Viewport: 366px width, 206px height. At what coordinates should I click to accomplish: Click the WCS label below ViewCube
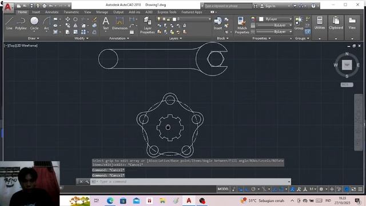347,85
